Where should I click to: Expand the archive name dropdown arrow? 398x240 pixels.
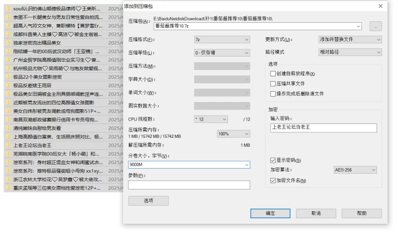coord(358,26)
